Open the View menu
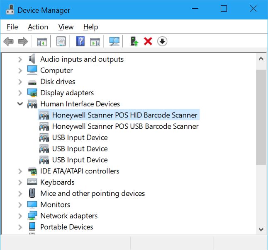 66,27
